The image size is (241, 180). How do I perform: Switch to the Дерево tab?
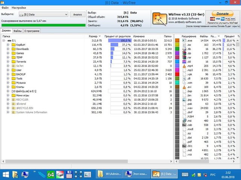pyautogui.click(x=6, y=31)
